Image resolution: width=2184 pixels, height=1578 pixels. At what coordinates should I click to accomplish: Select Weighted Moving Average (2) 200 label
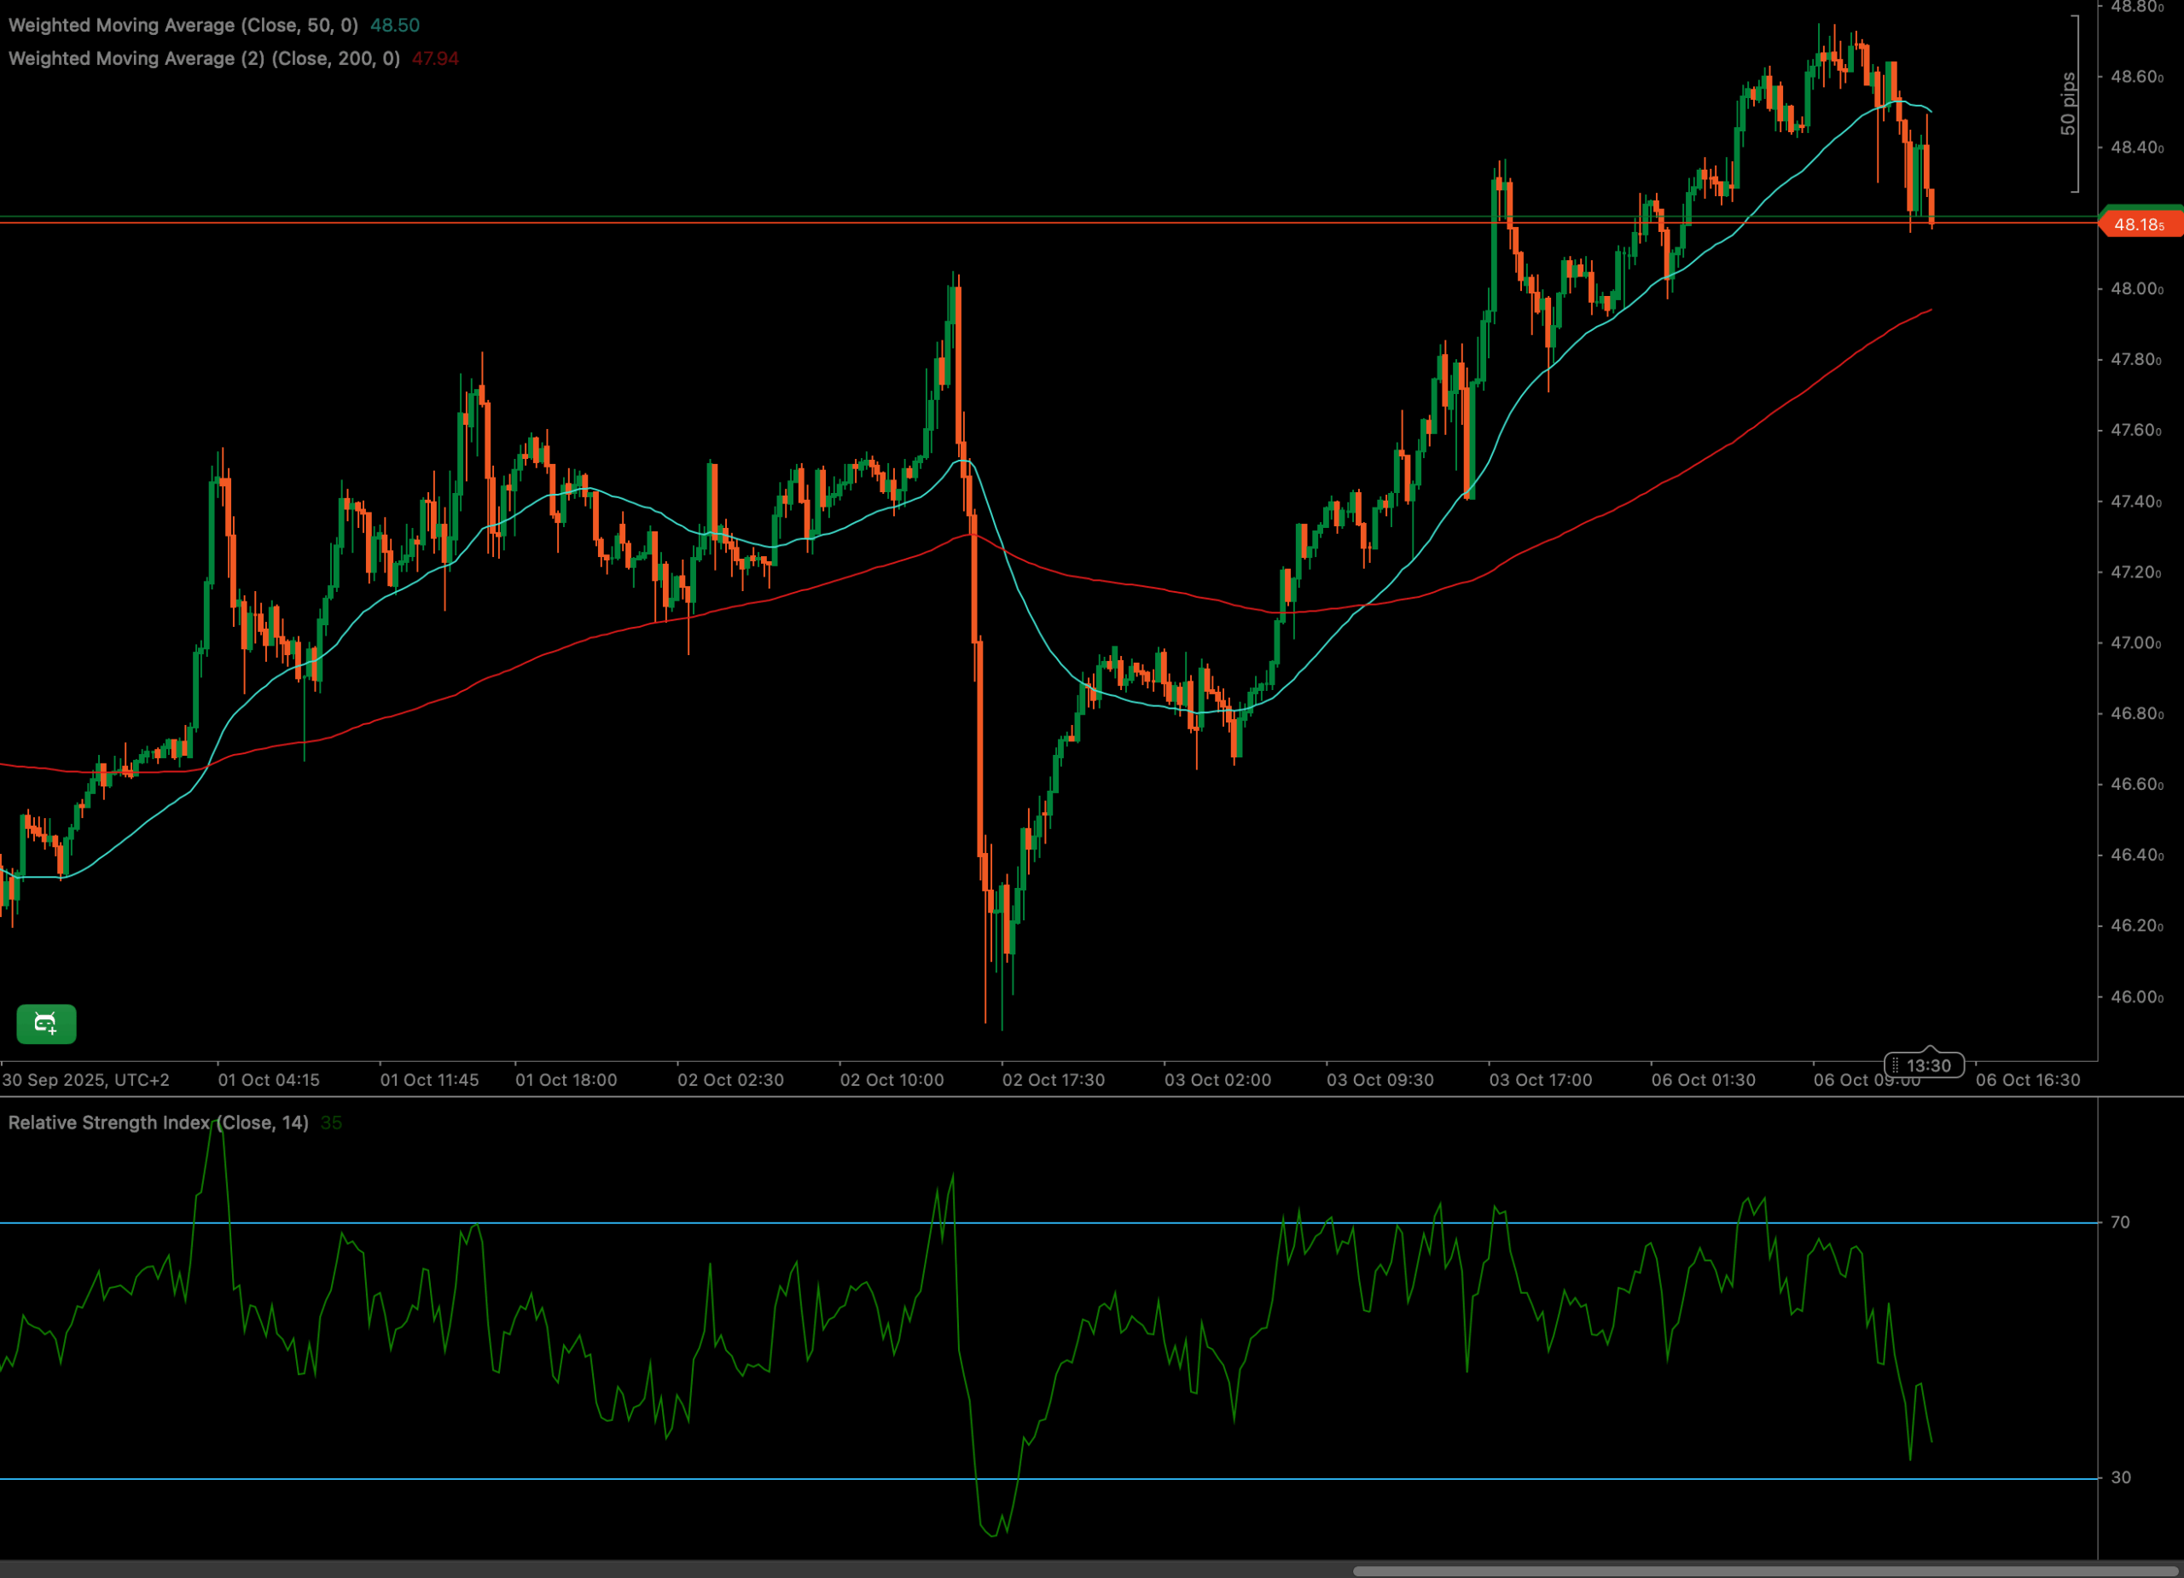(x=204, y=59)
